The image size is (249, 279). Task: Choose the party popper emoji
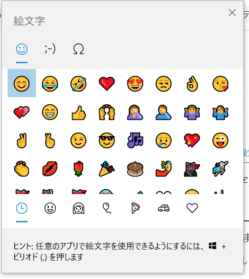click(x=107, y=169)
